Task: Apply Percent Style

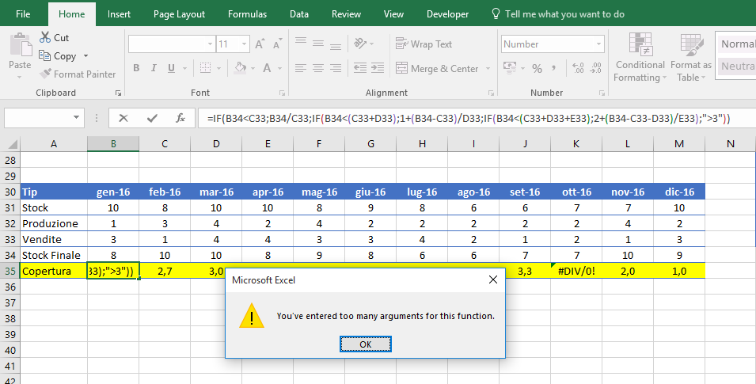Action: [537, 69]
